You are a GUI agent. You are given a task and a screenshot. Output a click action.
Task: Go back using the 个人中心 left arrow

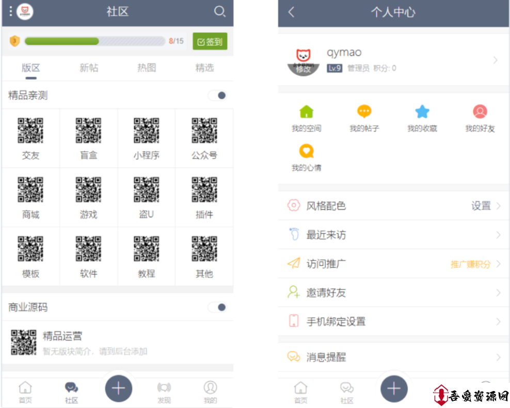pos(292,12)
